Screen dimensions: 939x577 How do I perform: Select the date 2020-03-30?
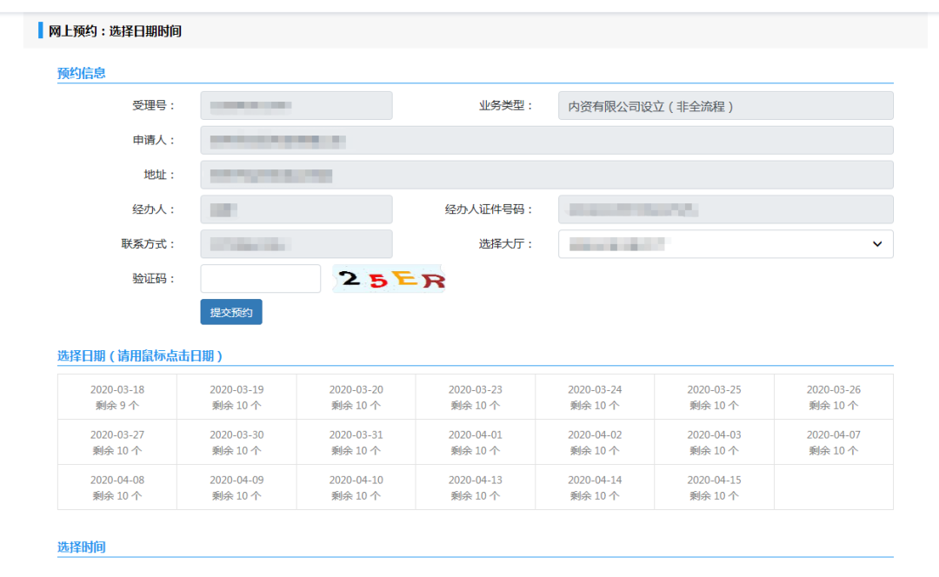[x=236, y=442]
